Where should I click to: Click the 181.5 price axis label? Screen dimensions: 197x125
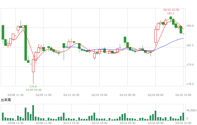pyautogui.click(x=190, y=45)
